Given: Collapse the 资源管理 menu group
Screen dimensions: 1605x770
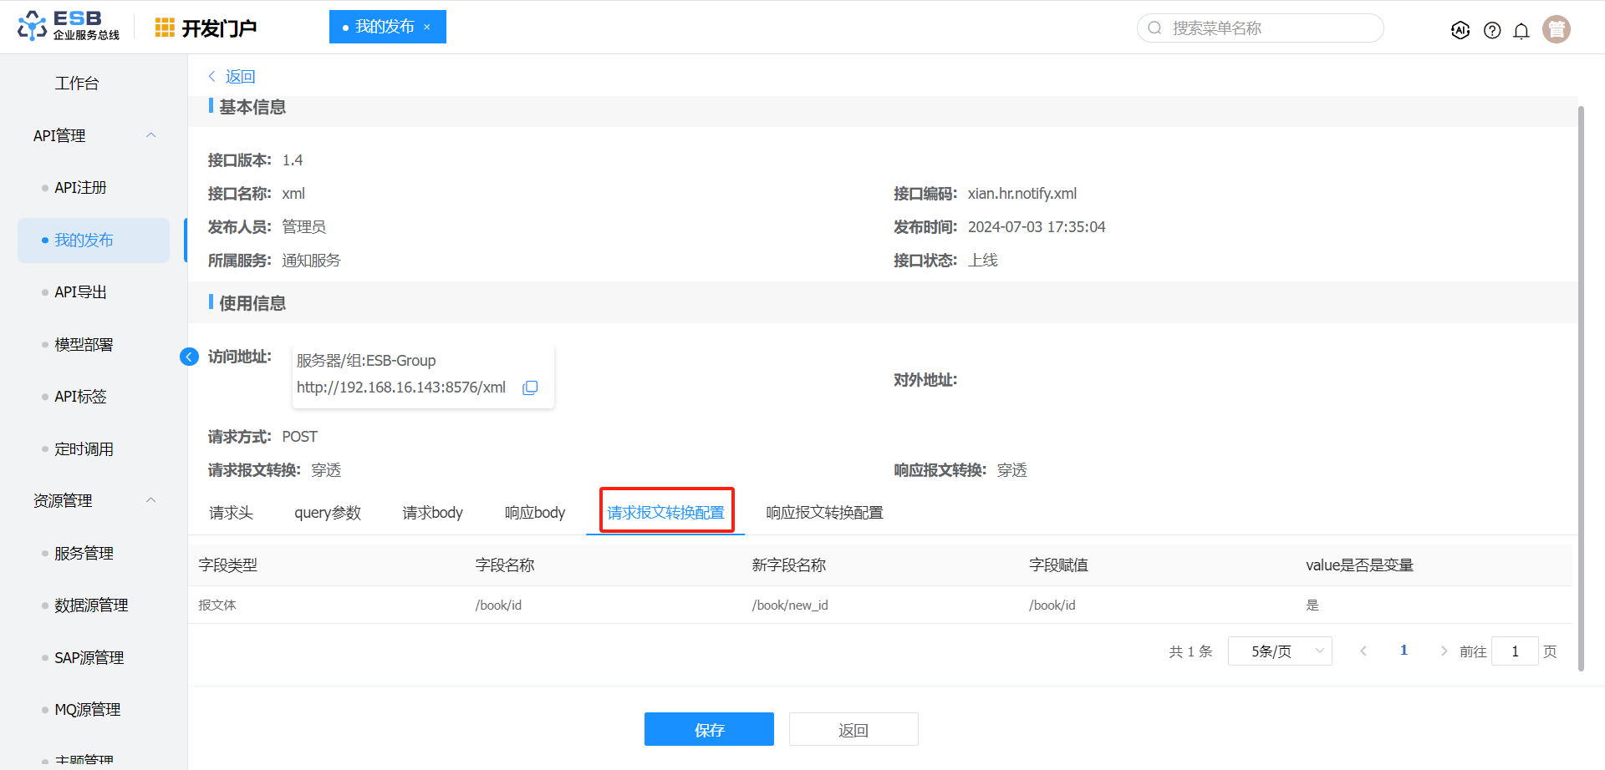Looking at the screenshot, I should 151,500.
